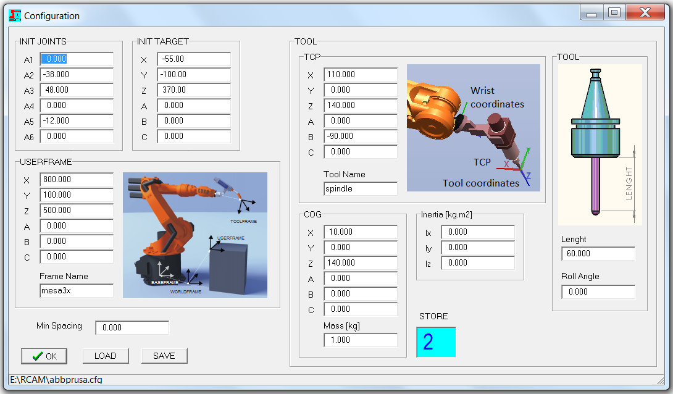Edit the INIT TARGET X value -55.00
The width and height of the screenshot is (673, 394).
click(194, 59)
